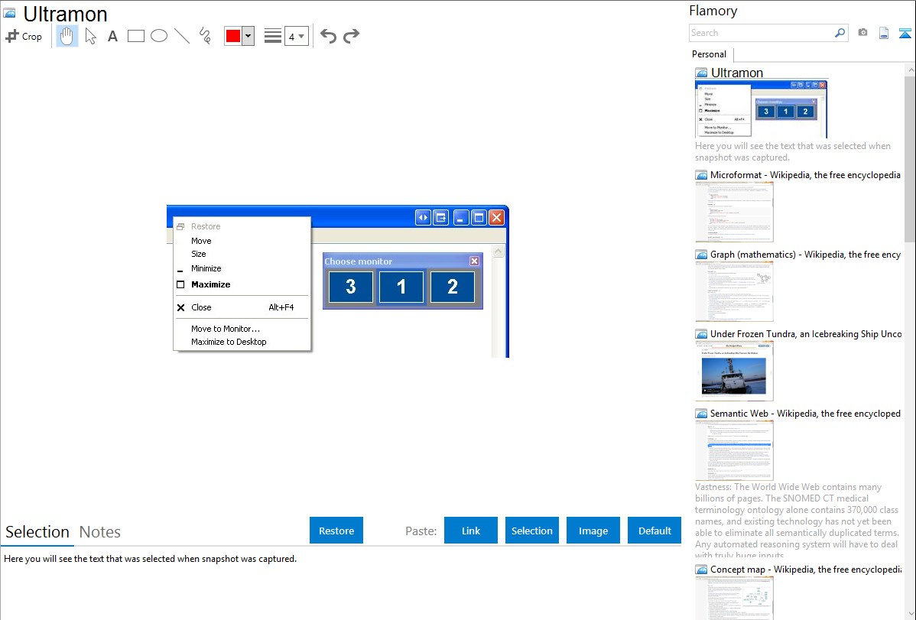Select the icebreaking ship snapshot thumbnail
This screenshot has height=620, width=916.
coord(734,371)
